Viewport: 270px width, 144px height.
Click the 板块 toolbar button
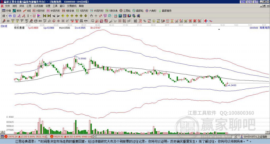17,11
